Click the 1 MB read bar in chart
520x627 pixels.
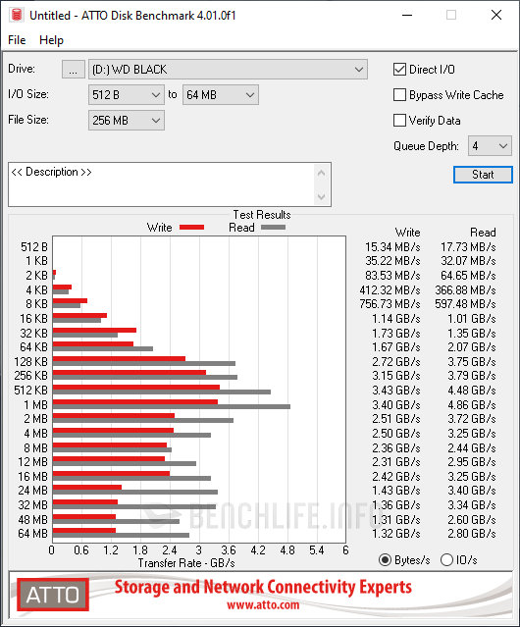tap(172, 406)
